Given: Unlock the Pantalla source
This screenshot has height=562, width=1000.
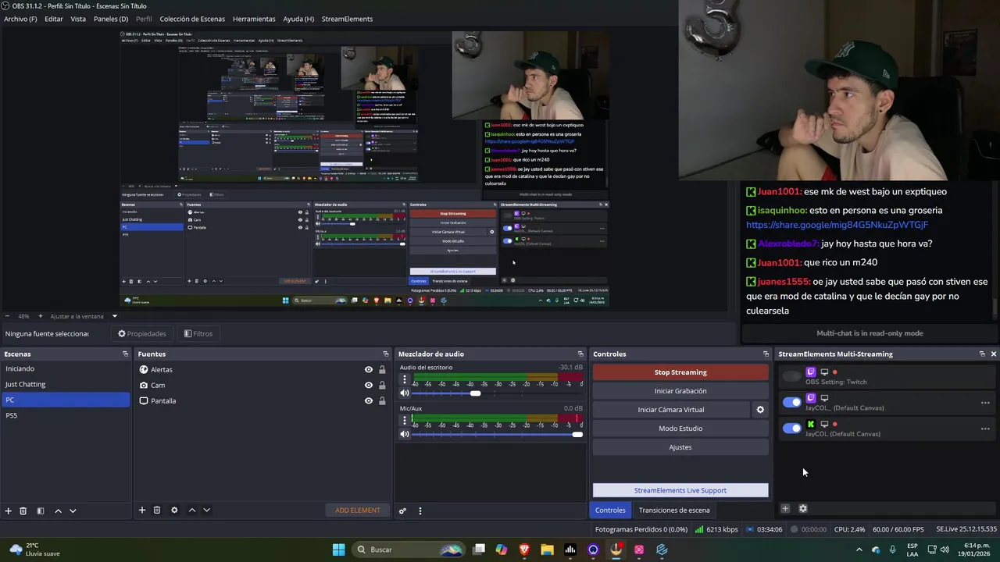Looking at the screenshot, I should coord(382,401).
